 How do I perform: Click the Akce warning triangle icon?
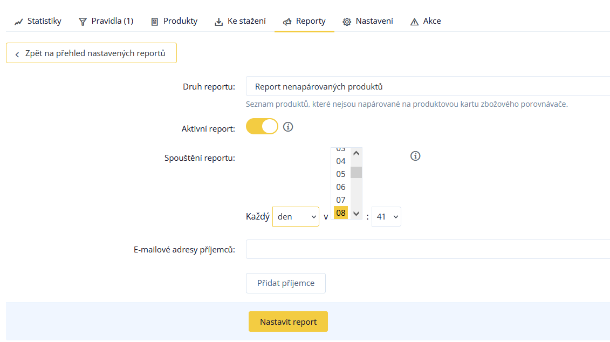414,22
